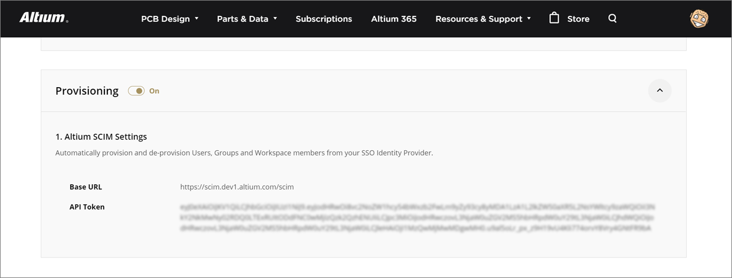Toggle the Provisioning switch off
732x278 pixels.
pyautogui.click(x=136, y=91)
